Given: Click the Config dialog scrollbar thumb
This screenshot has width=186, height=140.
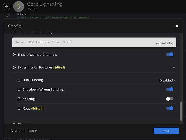Looking at the screenshot, I should 181,111.
